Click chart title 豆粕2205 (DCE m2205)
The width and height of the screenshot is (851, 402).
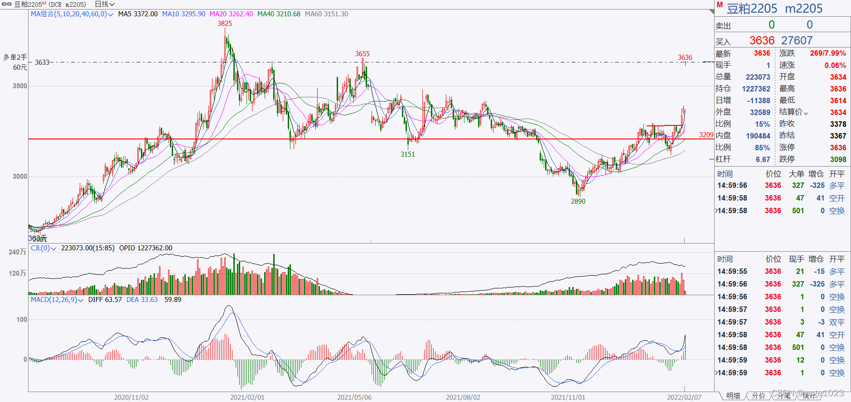pyautogui.click(x=50, y=4)
